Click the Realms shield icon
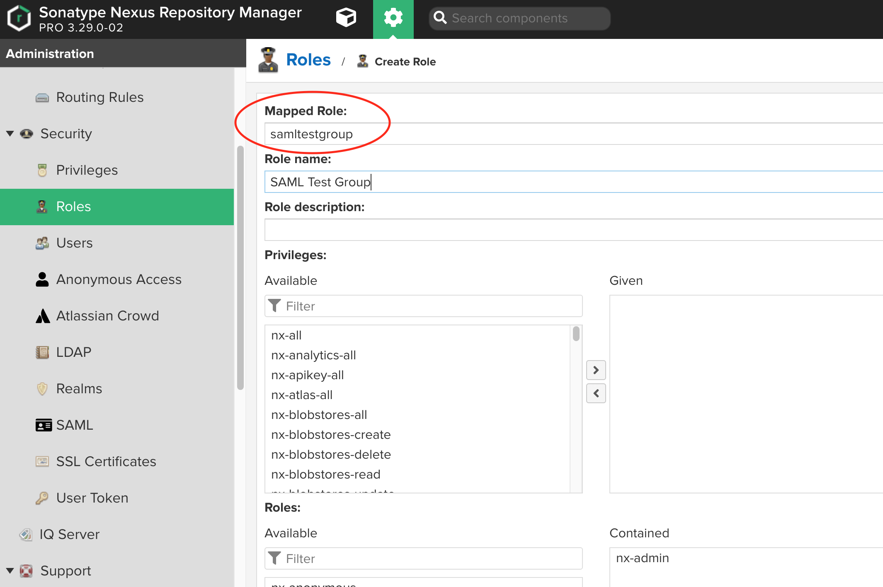Viewport: 883px width, 587px height. (42, 389)
